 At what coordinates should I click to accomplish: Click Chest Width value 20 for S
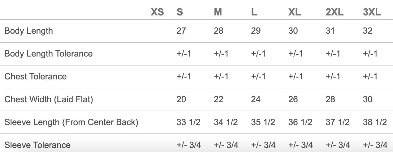(x=181, y=99)
